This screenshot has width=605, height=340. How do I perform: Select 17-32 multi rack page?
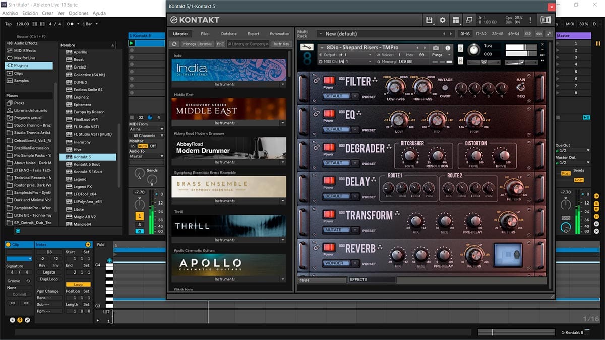pos(481,34)
